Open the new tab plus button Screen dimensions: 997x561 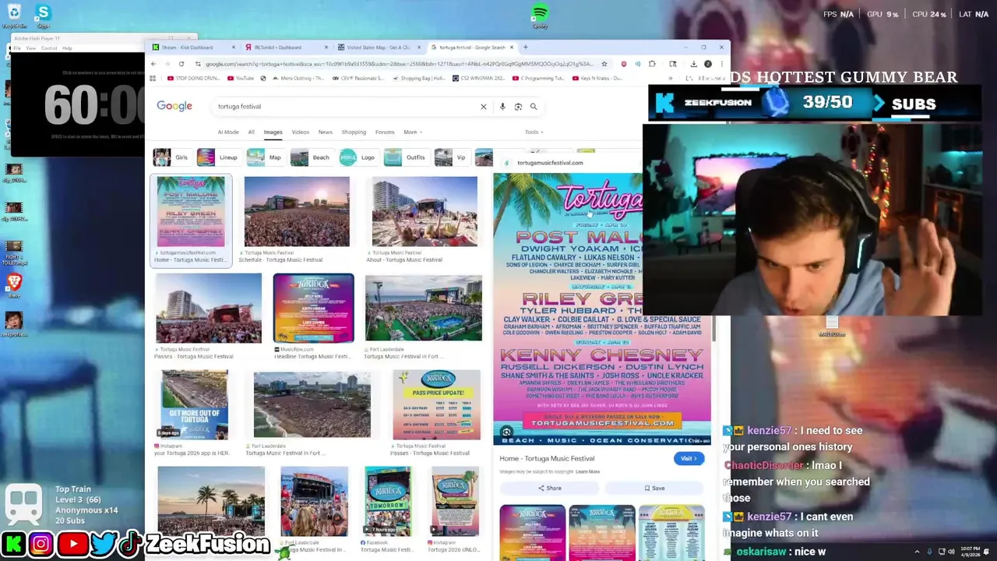pyautogui.click(x=526, y=47)
